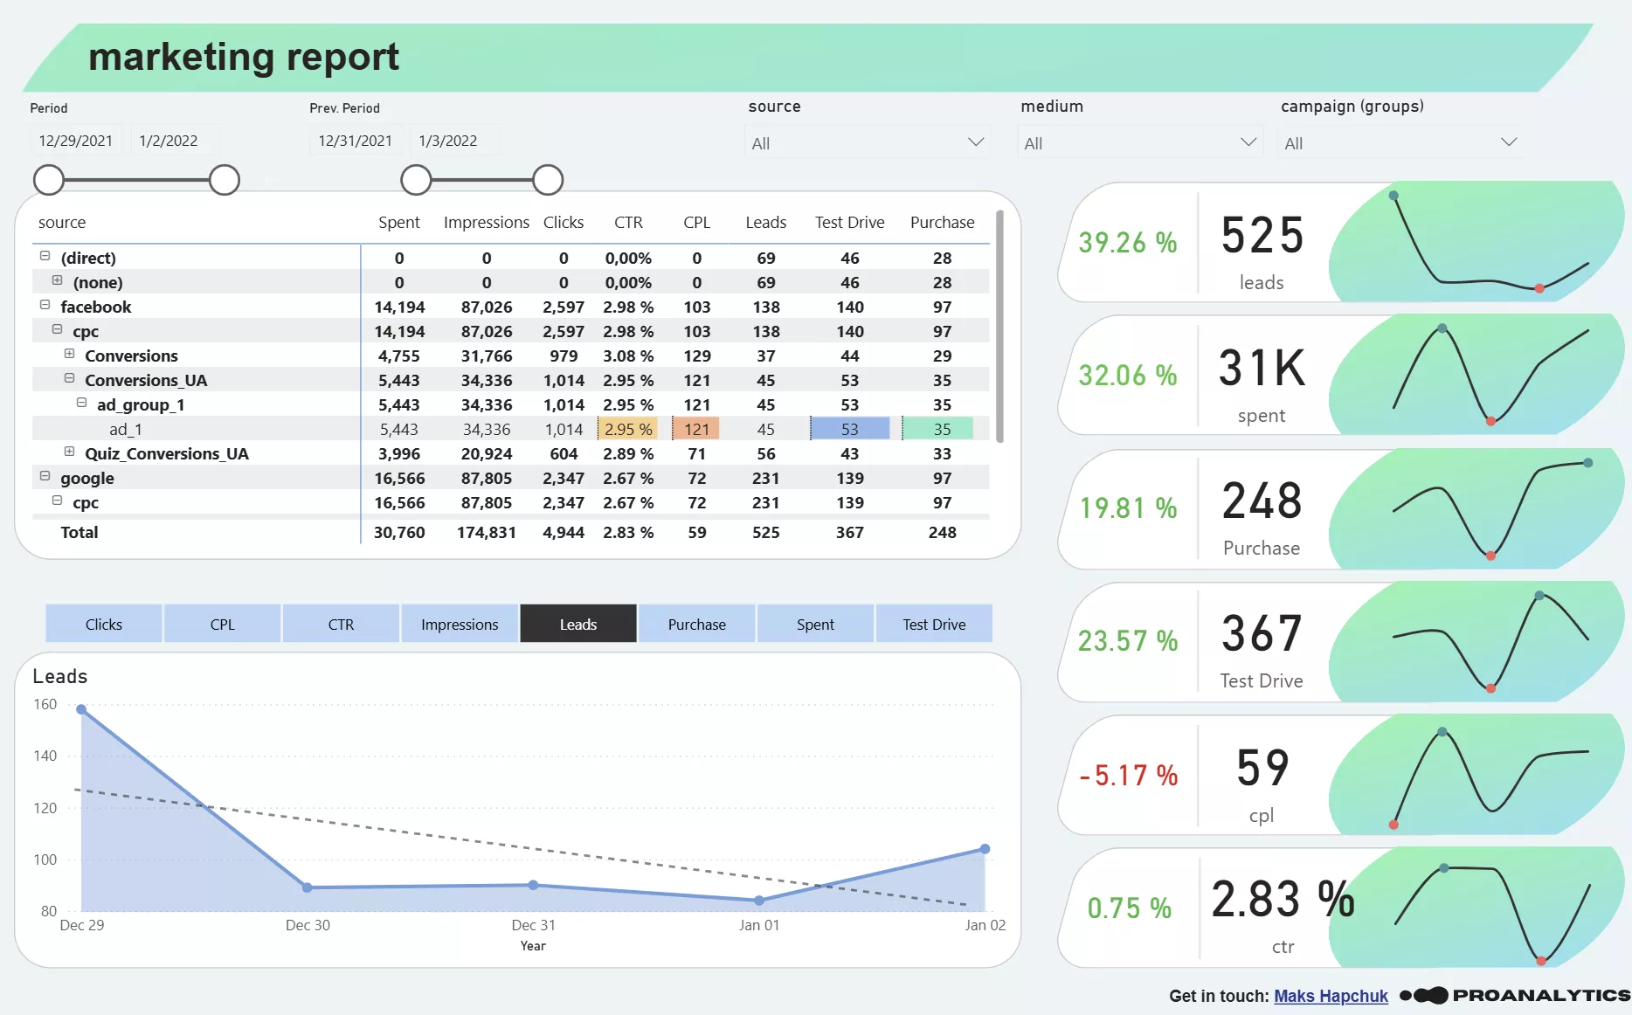Click the -5.17 % cpl change value
The image size is (1632, 1015).
pos(1128,775)
